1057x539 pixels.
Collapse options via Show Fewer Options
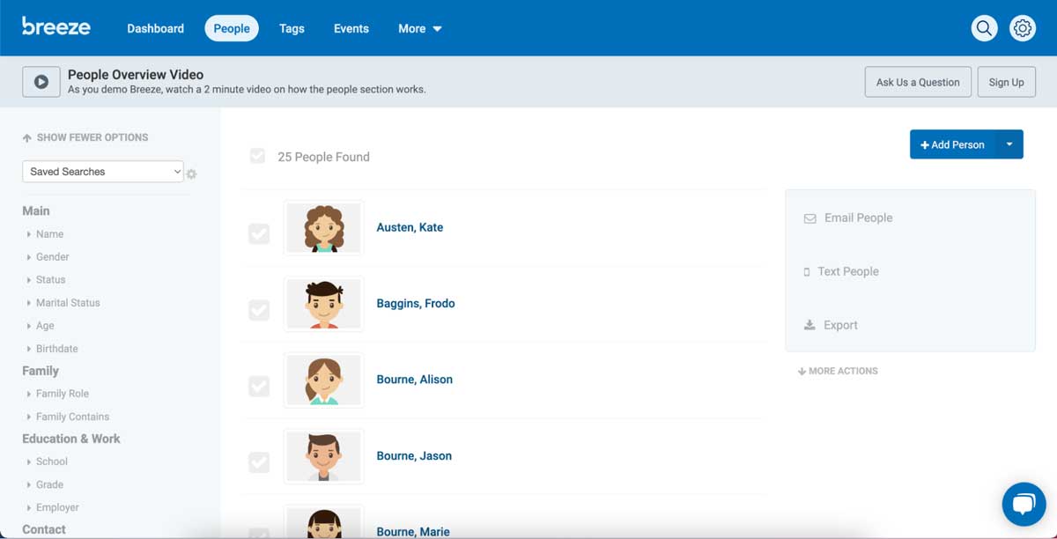(x=85, y=137)
